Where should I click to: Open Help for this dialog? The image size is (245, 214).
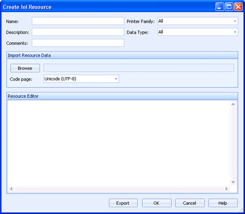[x=223, y=203]
